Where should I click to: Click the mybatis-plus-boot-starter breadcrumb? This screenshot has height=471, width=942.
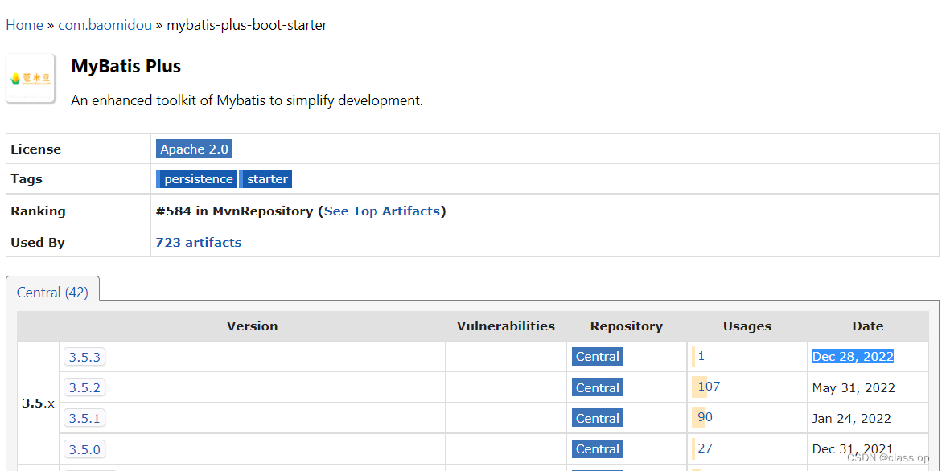pos(246,24)
